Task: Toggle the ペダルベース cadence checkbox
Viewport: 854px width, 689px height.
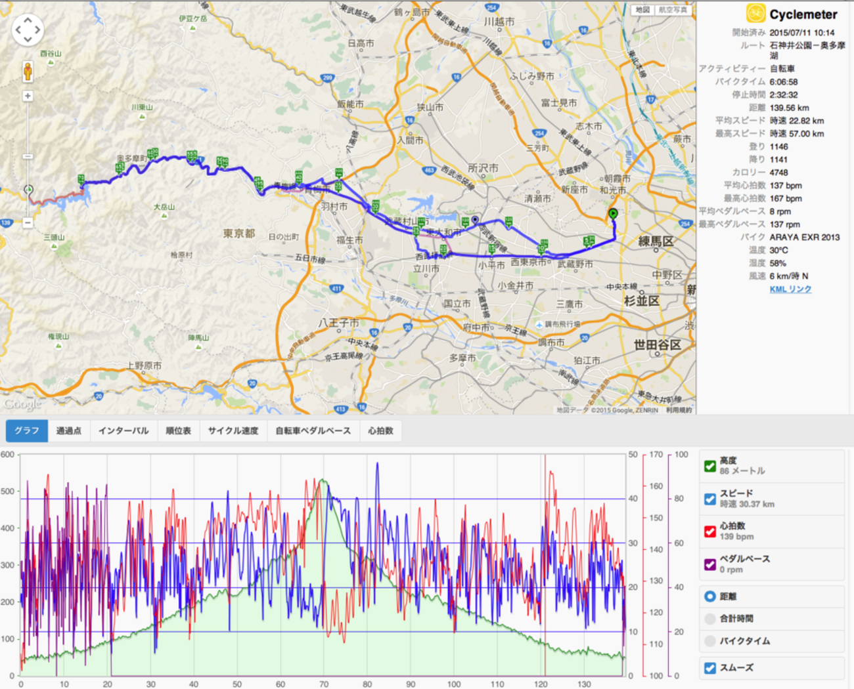Action: click(x=709, y=564)
